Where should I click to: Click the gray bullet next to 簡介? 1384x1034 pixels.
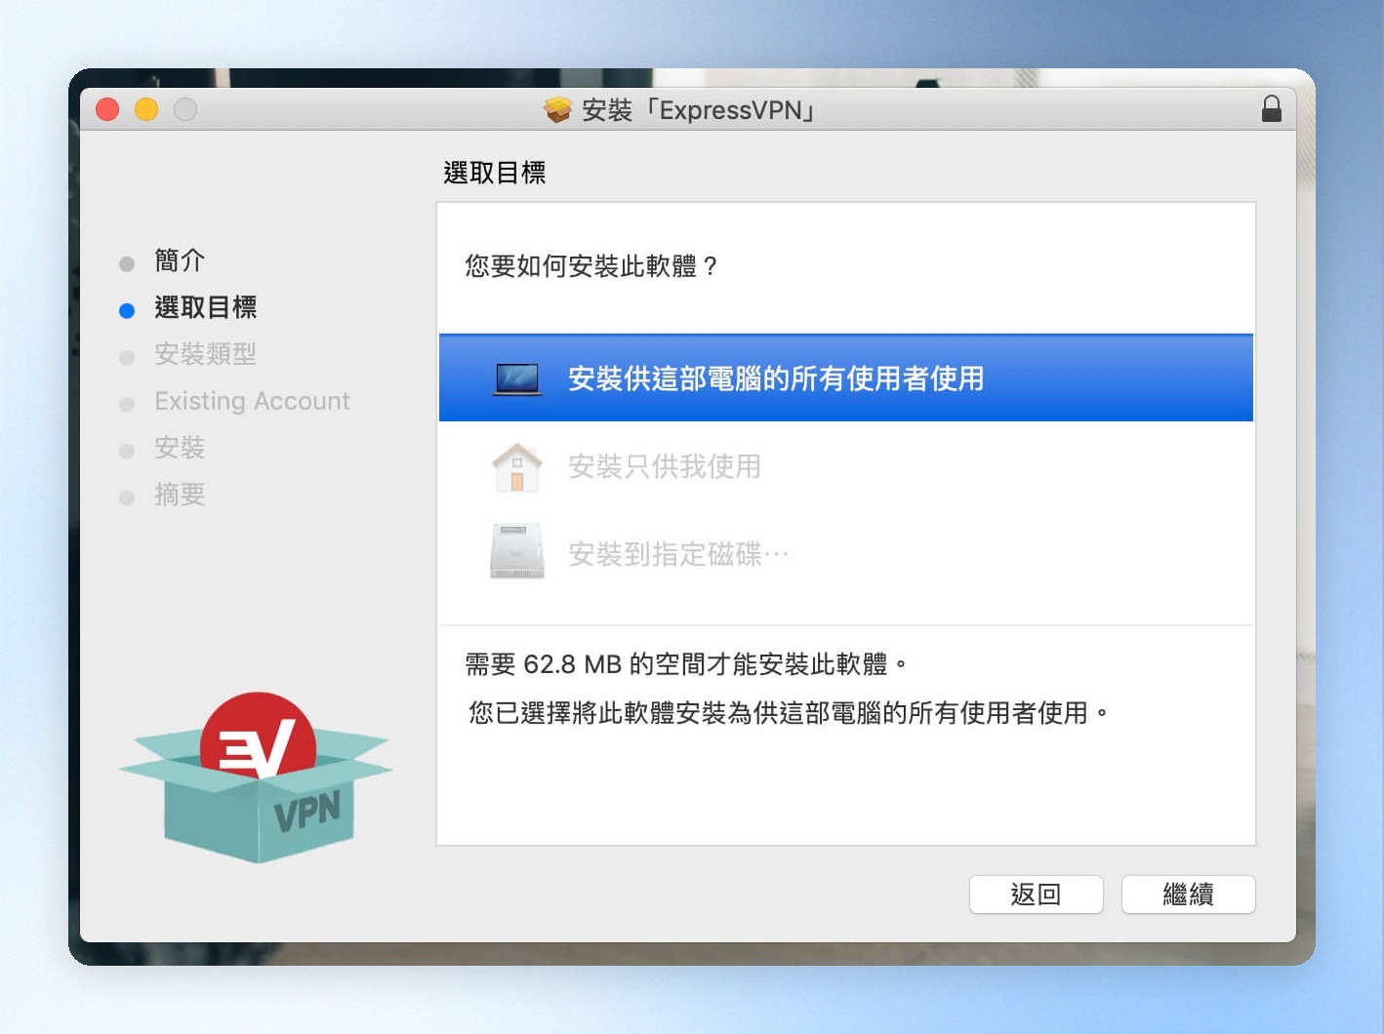127,264
